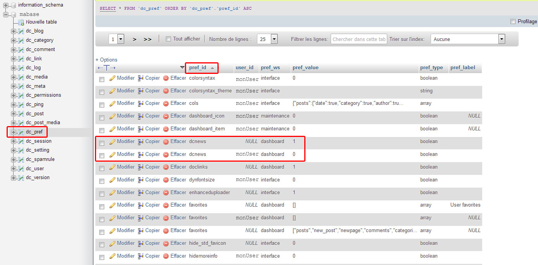
Task: Click the copy icon in enhanceduploader row
Action: tap(141, 193)
